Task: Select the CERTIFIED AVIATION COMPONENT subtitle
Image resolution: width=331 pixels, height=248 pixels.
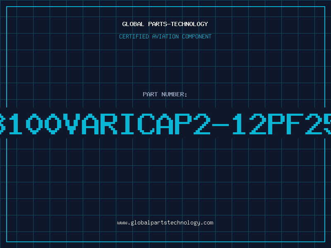Action: pyautogui.click(x=165, y=36)
